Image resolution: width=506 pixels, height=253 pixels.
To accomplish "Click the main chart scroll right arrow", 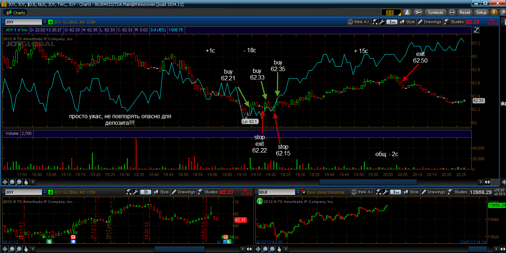I will pyautogui.click(x=481, y=182).
